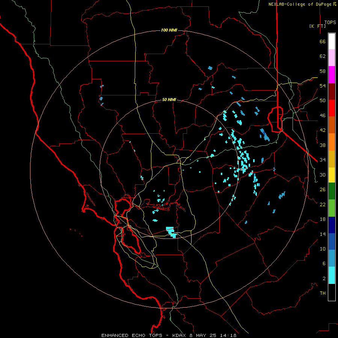The height and width of the screenshot is (338, 338).
Task: Click the light green legend swatch
Action: pos(332,208)
